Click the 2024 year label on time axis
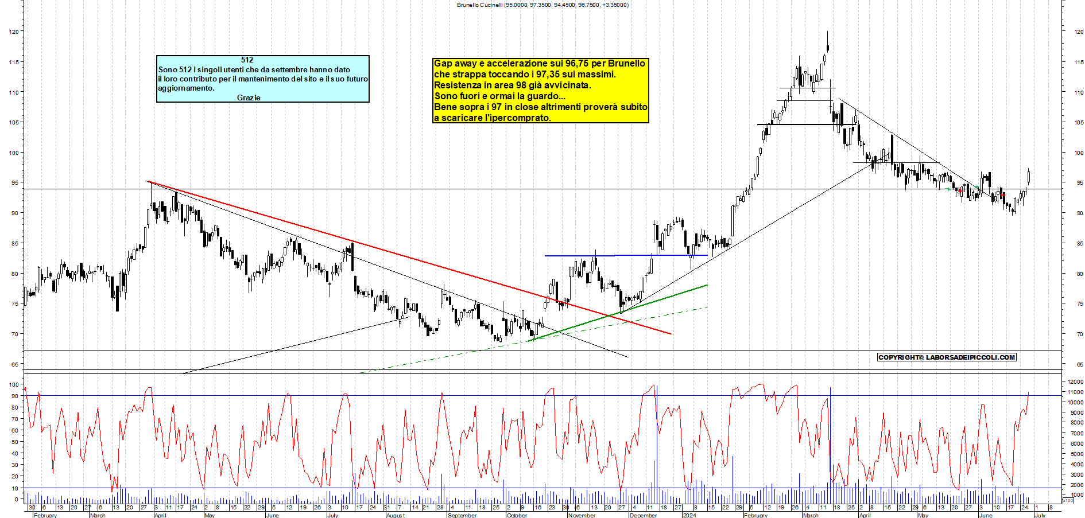This screenshot has height=518, width=1085. click(689, 515)
